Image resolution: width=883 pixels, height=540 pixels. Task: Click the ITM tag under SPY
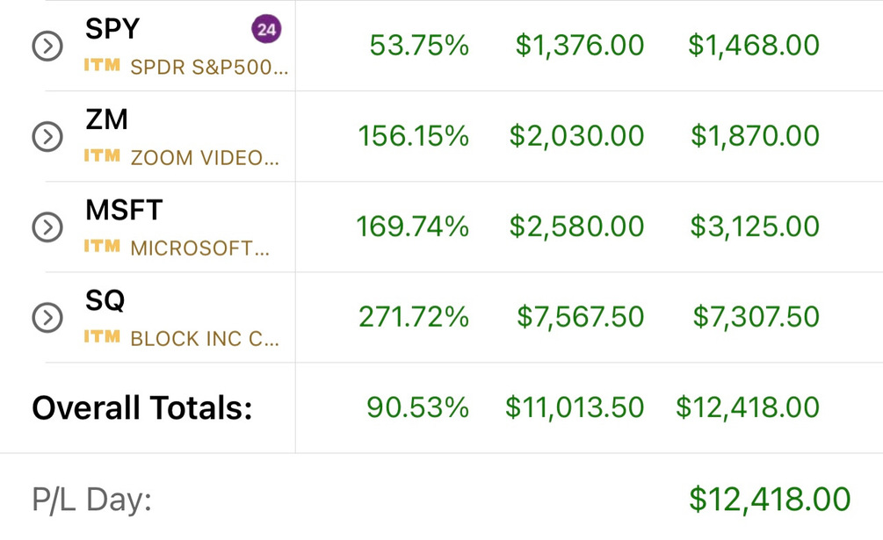coord(102,66)
